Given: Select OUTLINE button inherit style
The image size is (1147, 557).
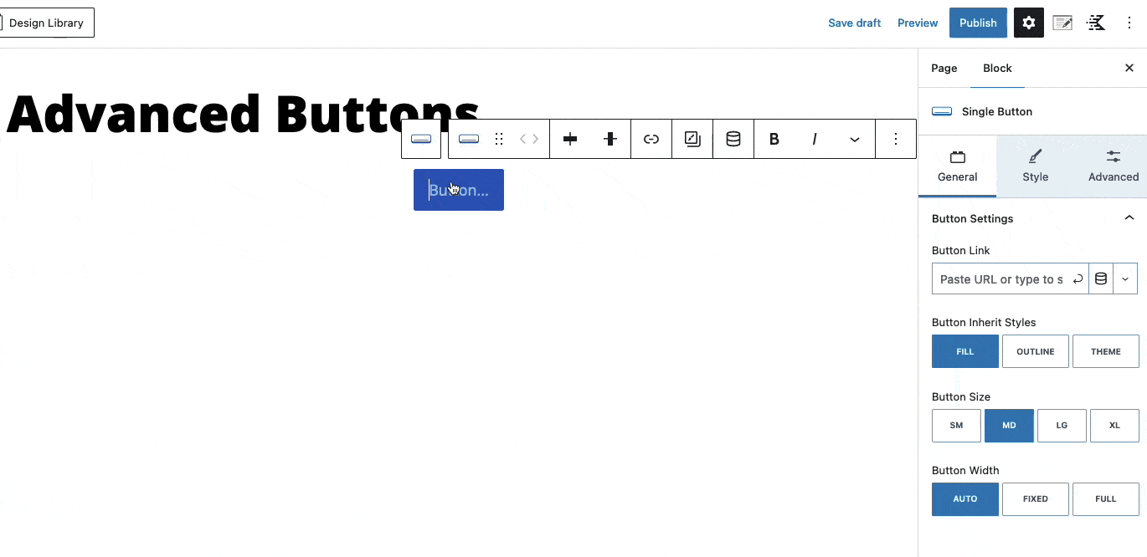Looking at the screenshot, I should pos(1036,351).
